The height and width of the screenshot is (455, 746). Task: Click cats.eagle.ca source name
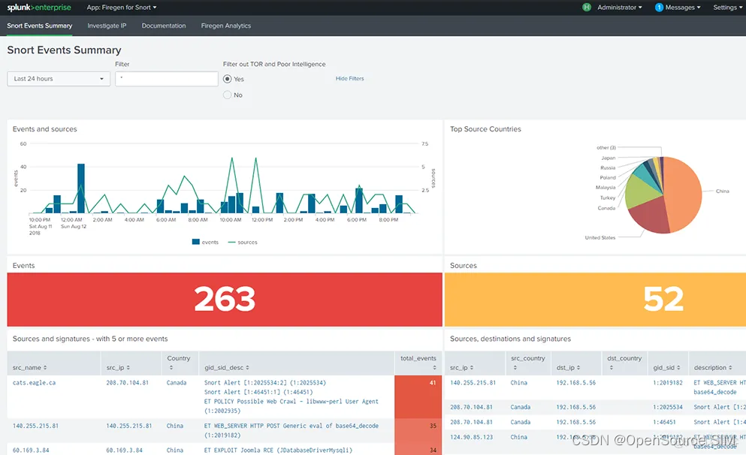[x=34, y=383]
